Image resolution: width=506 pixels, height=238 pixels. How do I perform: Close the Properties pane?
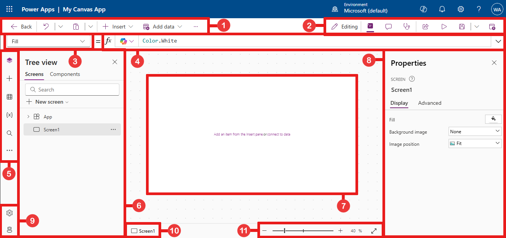(494, 63)
